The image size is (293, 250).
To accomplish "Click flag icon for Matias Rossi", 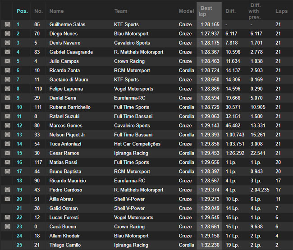I will 8,162.
